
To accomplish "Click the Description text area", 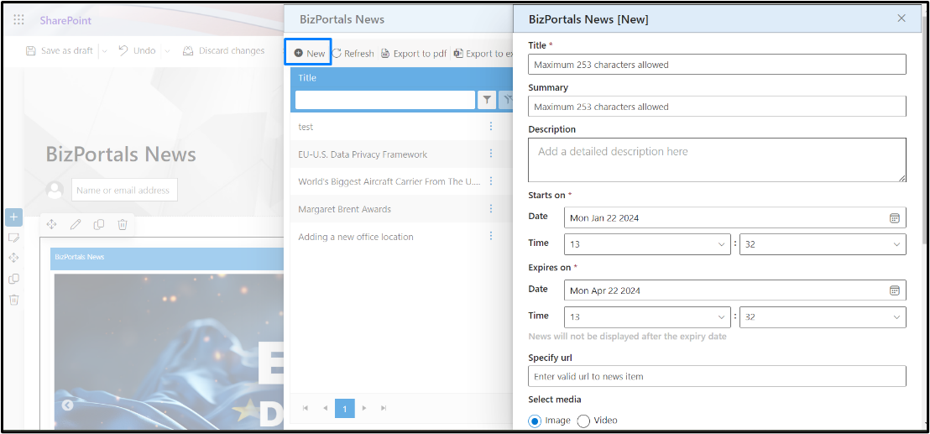I will pyautogui.click(x=717, y=160).
